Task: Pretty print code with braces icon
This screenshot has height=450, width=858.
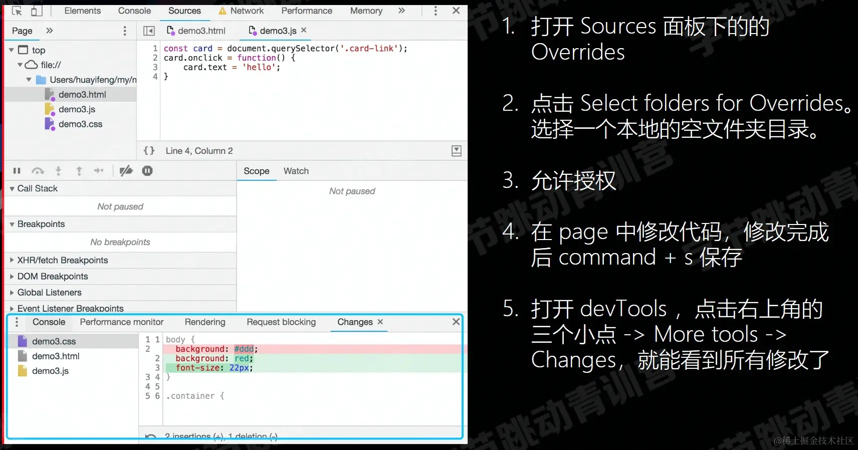Action: 149,151
